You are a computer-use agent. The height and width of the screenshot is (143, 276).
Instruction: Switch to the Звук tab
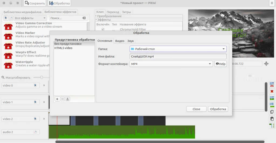pos(131,41)
